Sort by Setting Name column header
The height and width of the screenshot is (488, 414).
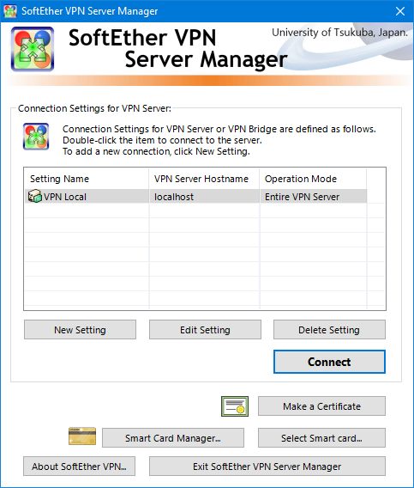(87, 179)
